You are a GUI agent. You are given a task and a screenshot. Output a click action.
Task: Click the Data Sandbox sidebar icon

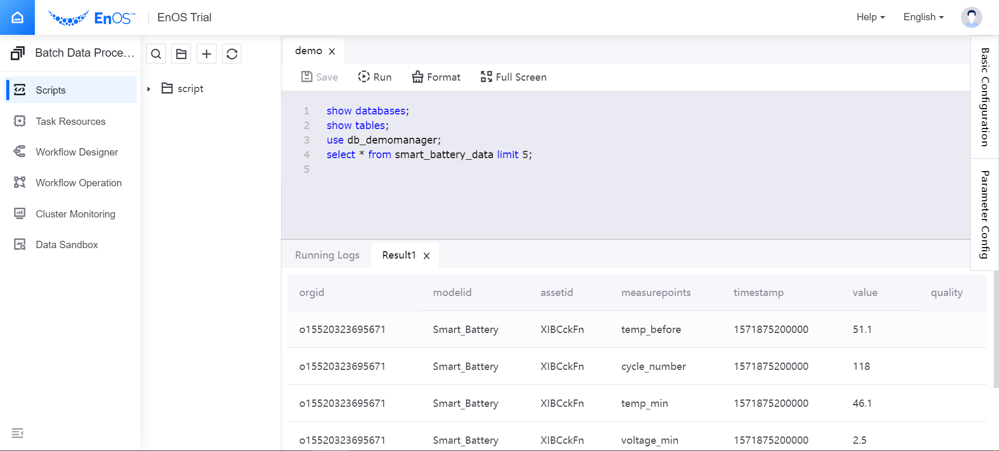coord(20,244)
